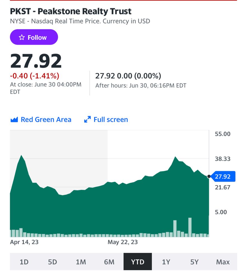This screenshot has width=249, height=280.
Task: Click the May 22, 23 date label
Action: 123,242
